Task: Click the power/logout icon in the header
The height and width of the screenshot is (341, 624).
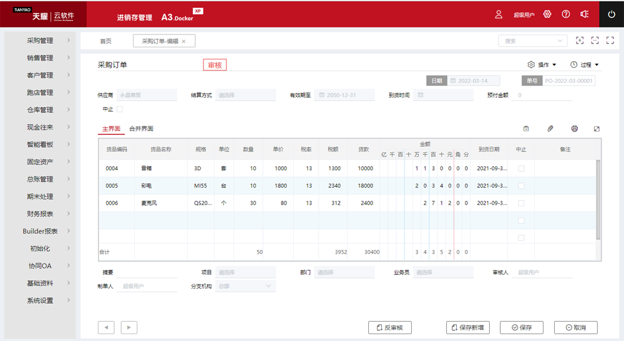Action: point(611,14)
